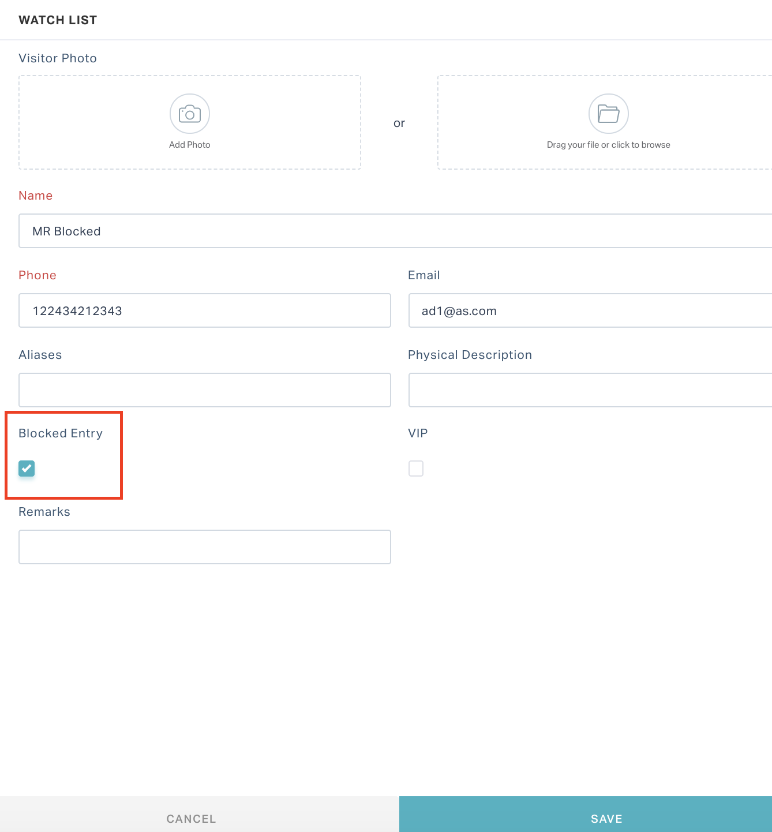
Task: Uncheck the Blocked Entry checkbox
Action: coord(27,469)
